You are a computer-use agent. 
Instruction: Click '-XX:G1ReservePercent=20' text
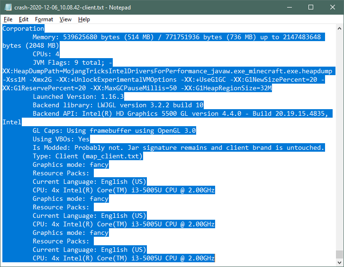coord(44,88)
